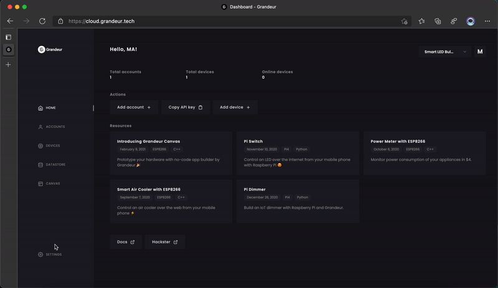Image resolution: width=498 pixels, height=288 pixels.
Task: Click the Add device button
Action: pyautogui.click(x=235, y=107)
